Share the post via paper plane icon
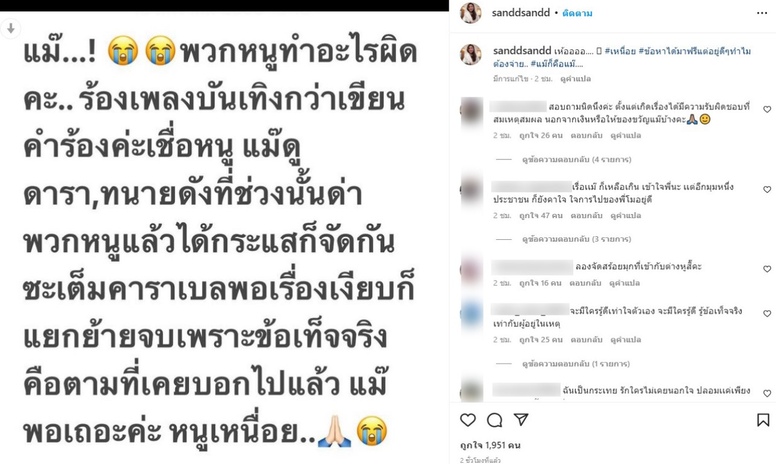This screenshot has height=464, width=776. 521,420
